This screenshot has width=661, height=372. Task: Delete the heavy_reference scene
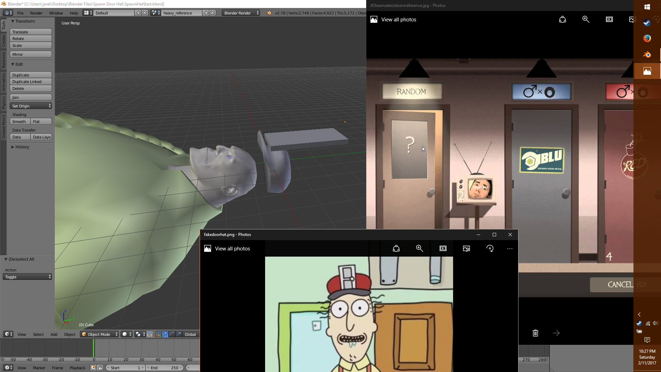[x=213, y=13]
